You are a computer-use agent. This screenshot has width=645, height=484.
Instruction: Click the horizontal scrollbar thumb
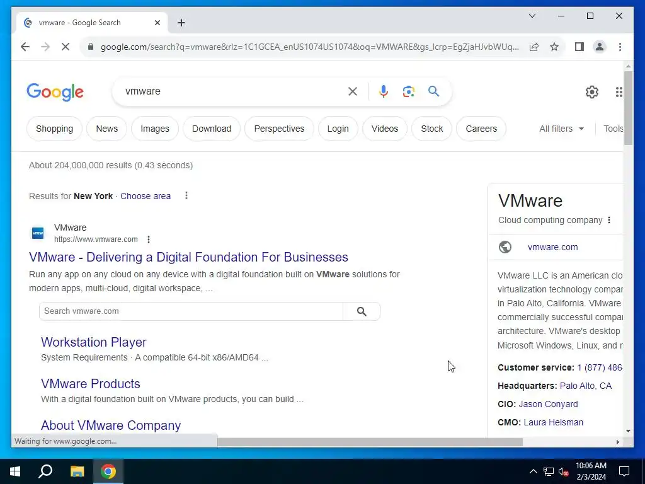click(x=370, y=442)
